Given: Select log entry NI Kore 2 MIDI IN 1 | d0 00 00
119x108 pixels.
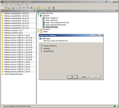Looking at the screenshot, I should [18, 60].
